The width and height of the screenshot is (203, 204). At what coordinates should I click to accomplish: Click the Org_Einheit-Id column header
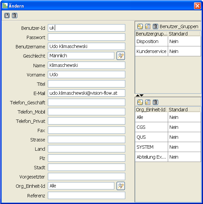coord(151,110)
